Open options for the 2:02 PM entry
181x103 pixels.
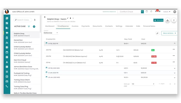174,56
